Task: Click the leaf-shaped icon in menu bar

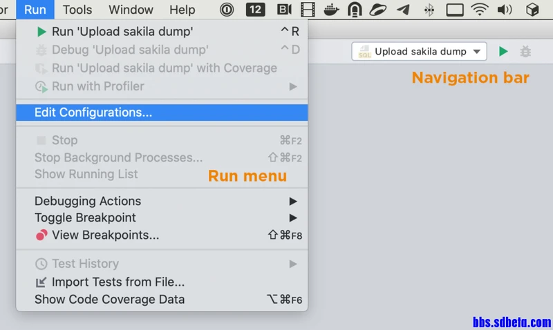Action: click(x=377, y=10)
